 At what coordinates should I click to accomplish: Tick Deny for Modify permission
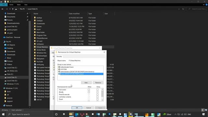97,92
